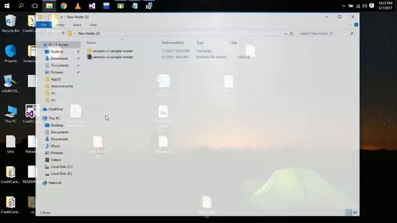Launch Google Chrome from taskbar
The image size is (397, 223).
[x=63, y=6]
